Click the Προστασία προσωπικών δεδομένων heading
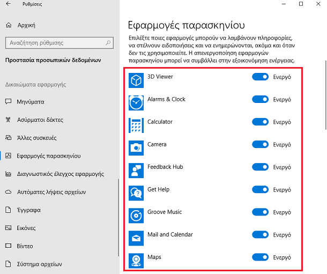The image size is (327, 274). 53,60
